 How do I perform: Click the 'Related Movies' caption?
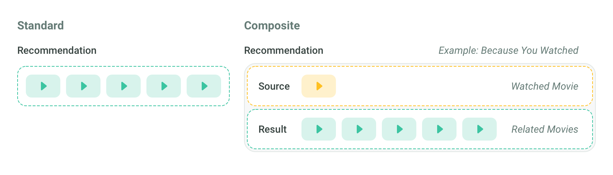544,129
